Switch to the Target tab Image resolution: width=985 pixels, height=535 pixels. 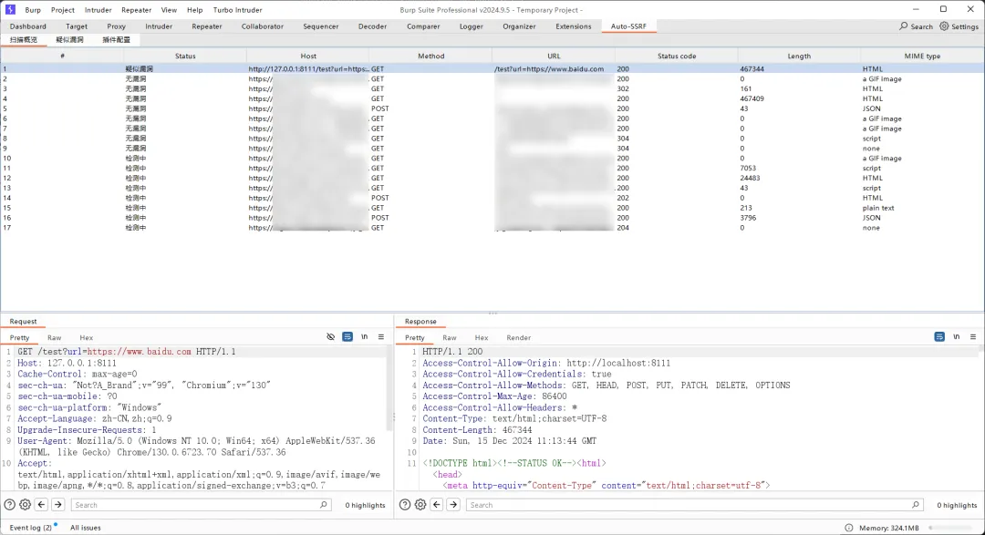[x=77, y=26]
